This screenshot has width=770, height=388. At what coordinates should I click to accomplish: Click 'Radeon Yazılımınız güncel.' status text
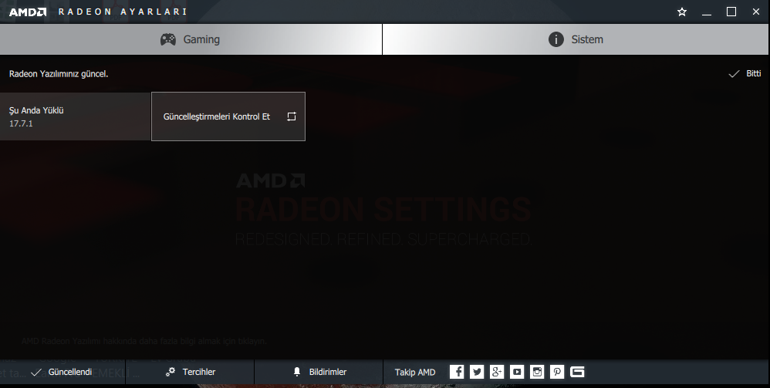[59, 74]
